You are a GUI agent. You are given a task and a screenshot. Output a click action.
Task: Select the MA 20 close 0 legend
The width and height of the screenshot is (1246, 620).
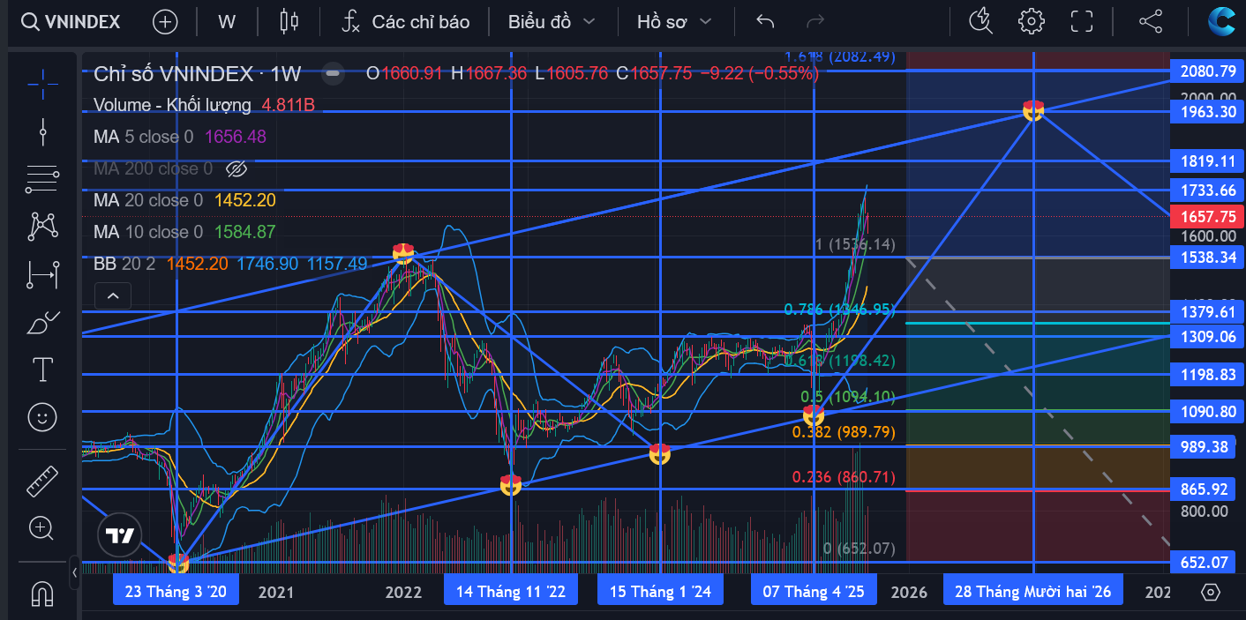pos(147,200)
